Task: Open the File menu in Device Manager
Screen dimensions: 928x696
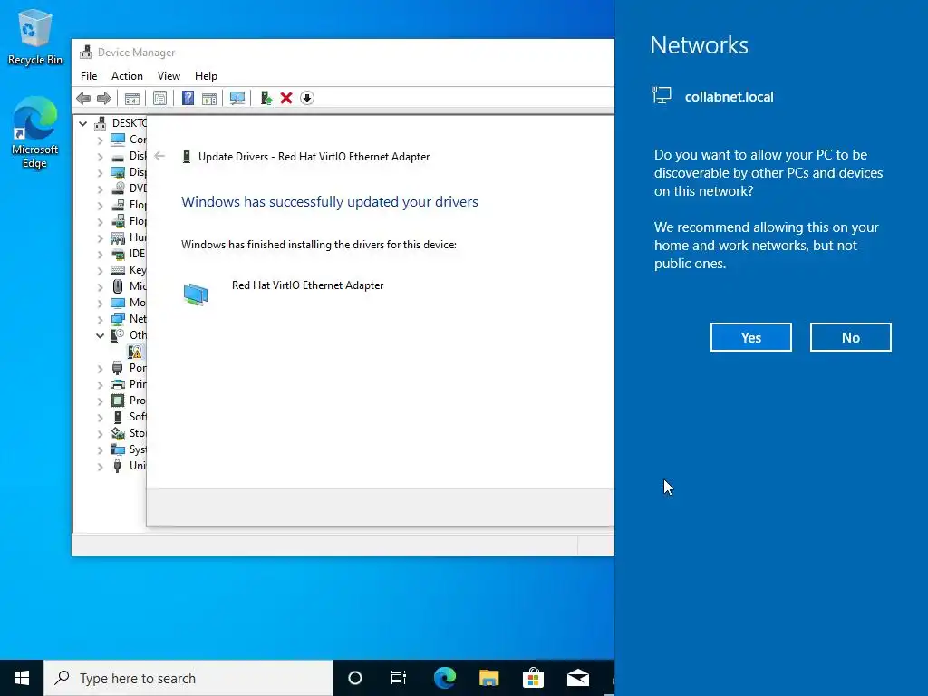Action: (x=89, y=76)
